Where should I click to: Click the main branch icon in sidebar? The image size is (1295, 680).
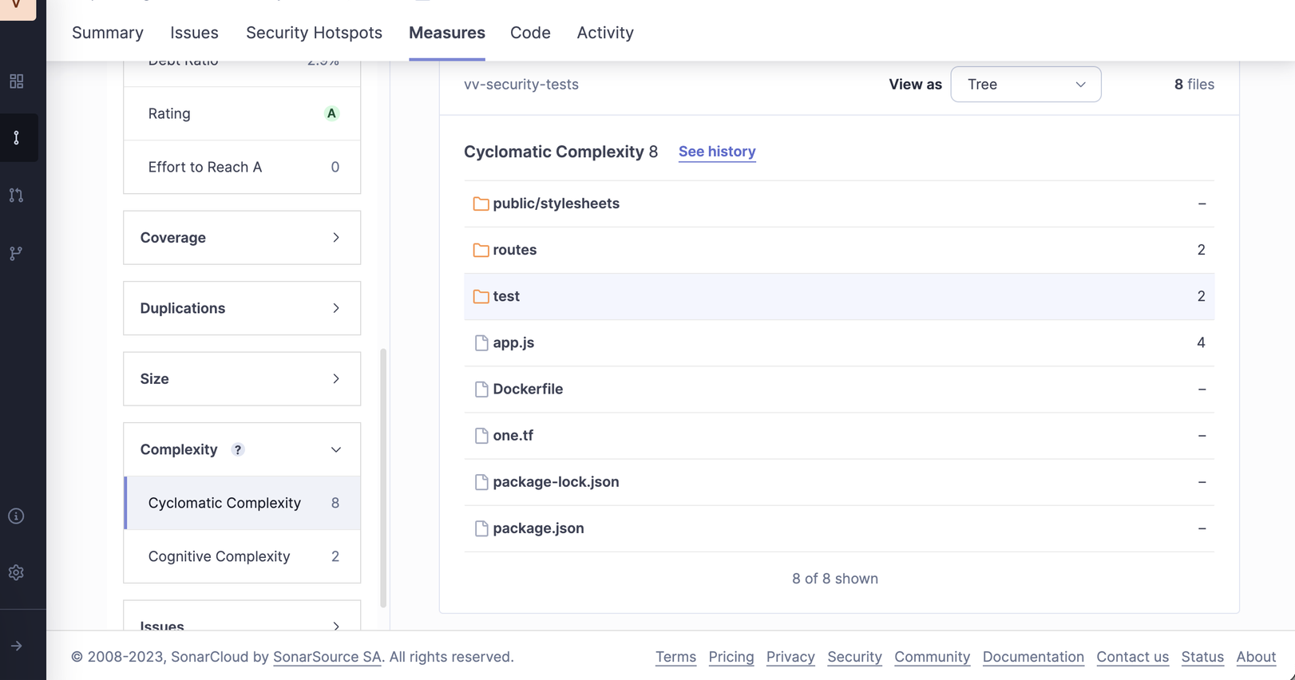click(16, 138)
